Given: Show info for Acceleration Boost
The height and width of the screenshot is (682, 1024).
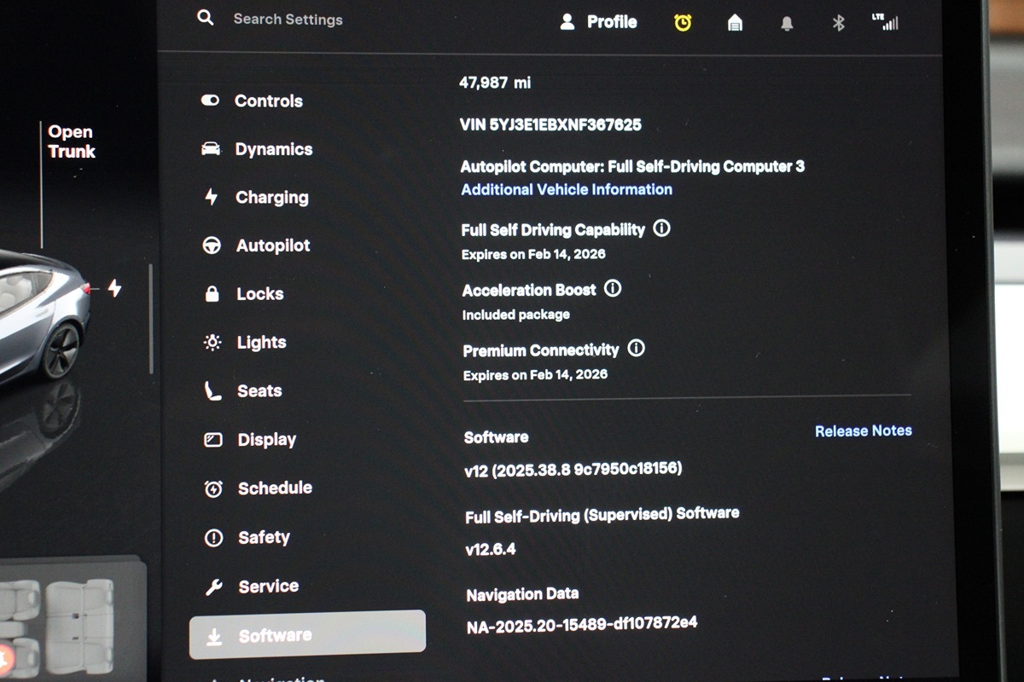Looking at the screenshot, I should click(613, 289).
